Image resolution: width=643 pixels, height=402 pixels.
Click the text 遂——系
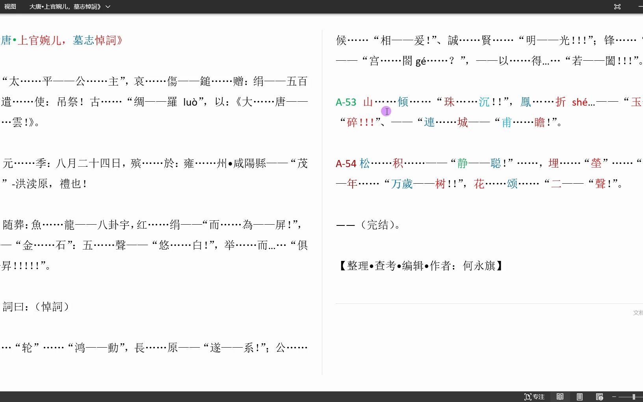[232, 348]
